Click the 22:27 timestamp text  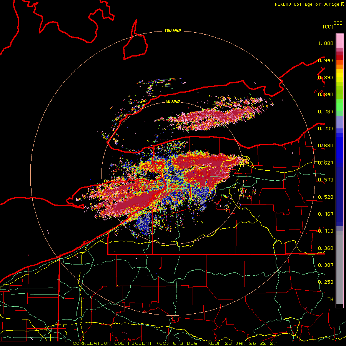coord(267,343)
